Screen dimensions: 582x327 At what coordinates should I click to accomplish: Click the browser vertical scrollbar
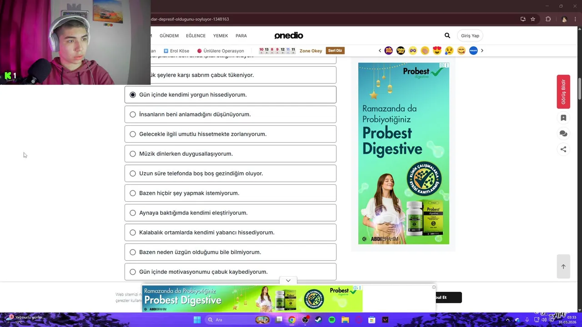pos(579,89)
